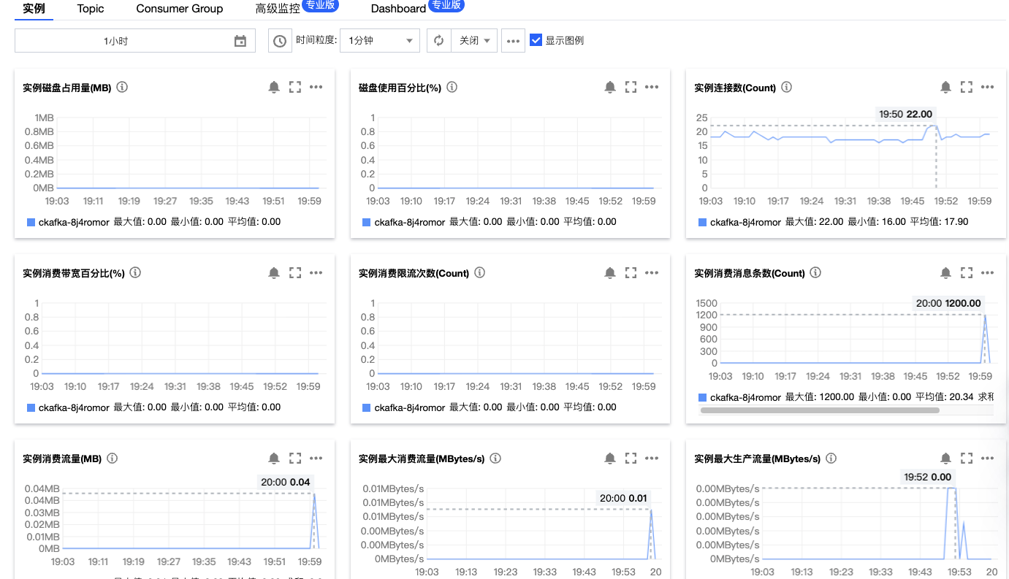Open more options for 实例连接数 chart
The width and height of the screenshot is (1009, 579).
pos(987,87)
